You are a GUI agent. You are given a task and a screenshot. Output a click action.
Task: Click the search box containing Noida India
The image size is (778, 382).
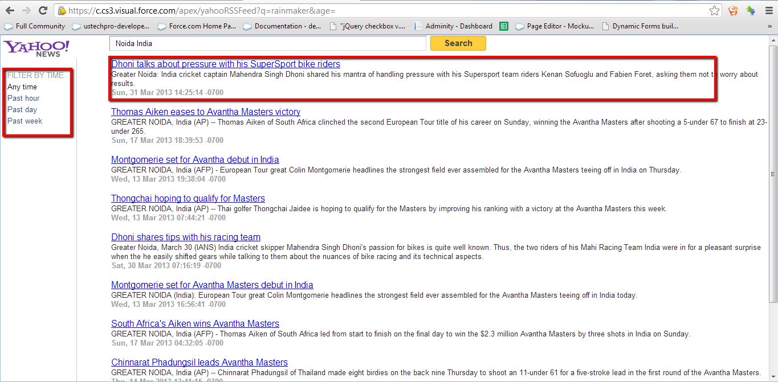coord(268,43)
